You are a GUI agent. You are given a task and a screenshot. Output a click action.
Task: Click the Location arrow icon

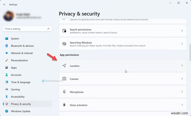pos(64,66)
